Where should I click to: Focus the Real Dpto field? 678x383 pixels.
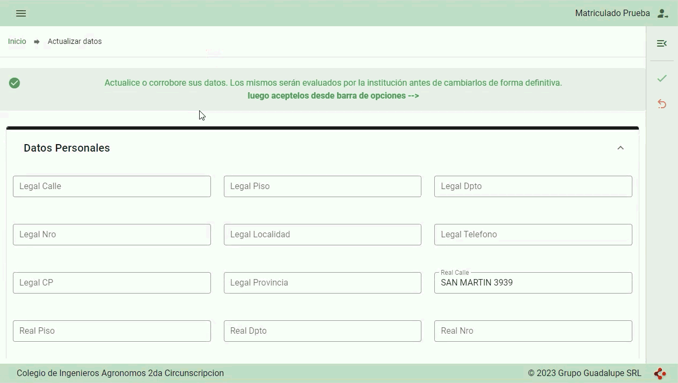[323, 331]
